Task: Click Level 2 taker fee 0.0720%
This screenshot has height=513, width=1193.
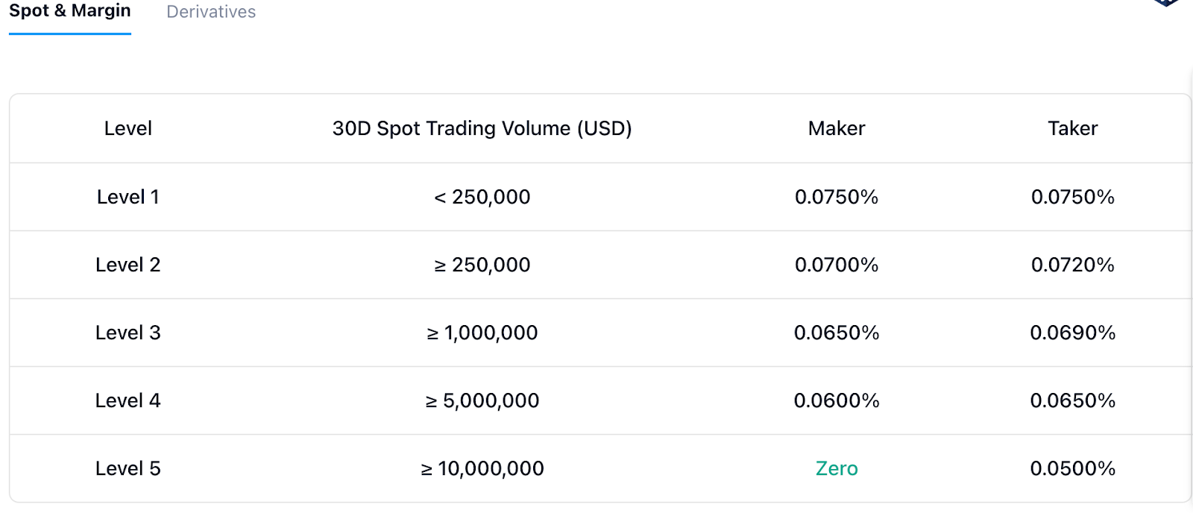Action: pos(1072,265)
